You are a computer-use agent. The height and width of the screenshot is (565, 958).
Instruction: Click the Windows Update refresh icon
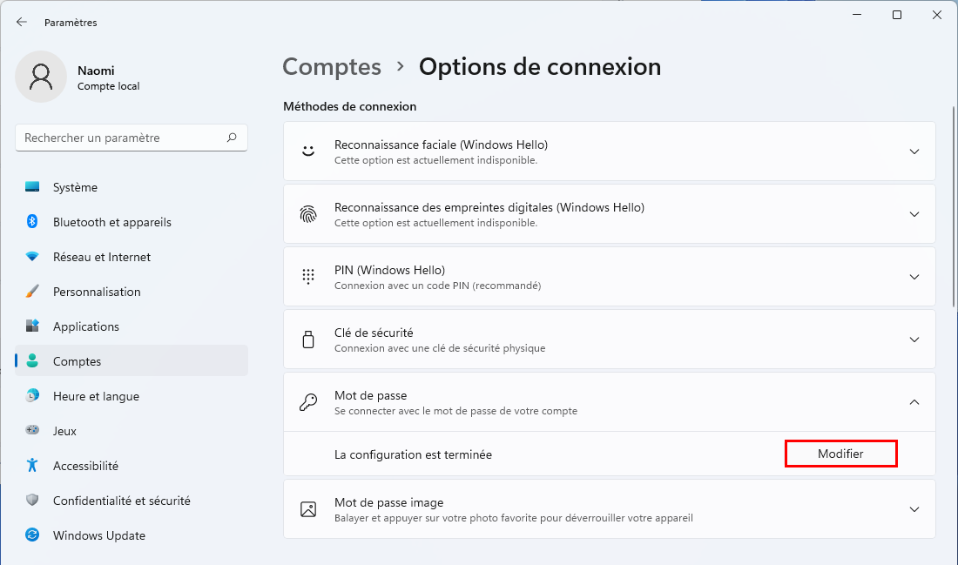coord(32,535)
